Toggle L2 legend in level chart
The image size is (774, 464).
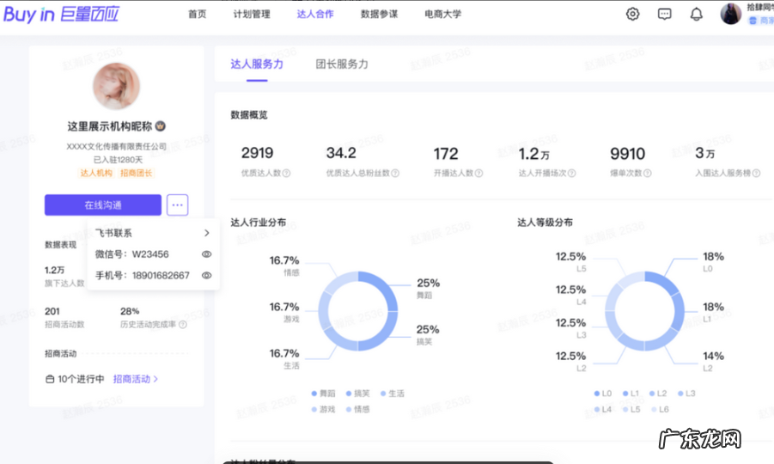pos(659,394)
